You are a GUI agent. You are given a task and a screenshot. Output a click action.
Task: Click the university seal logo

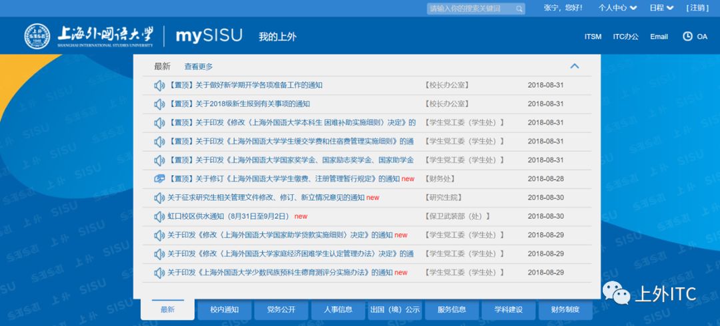tap(37, 36)
